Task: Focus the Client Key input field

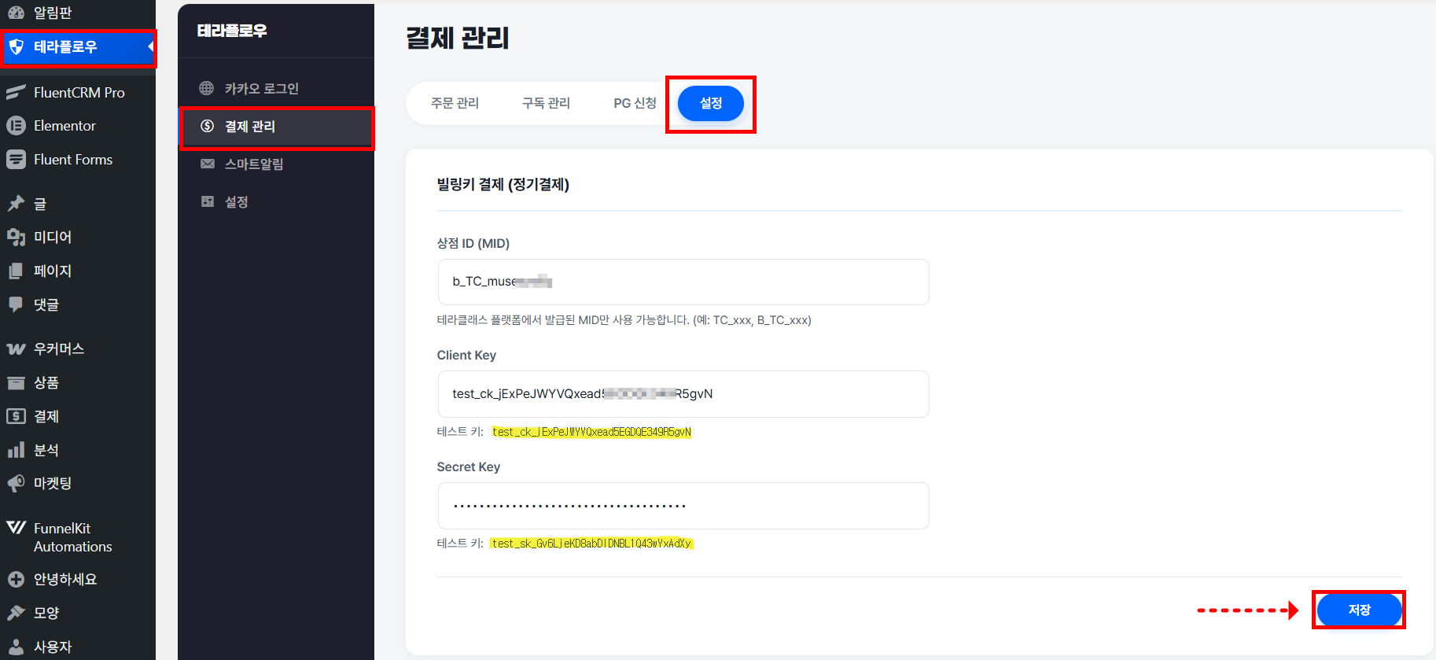Action: [x=683, y=394]
